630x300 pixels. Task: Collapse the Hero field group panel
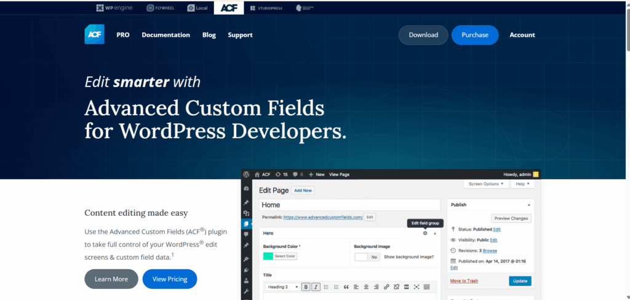click(x=435, y=233)
